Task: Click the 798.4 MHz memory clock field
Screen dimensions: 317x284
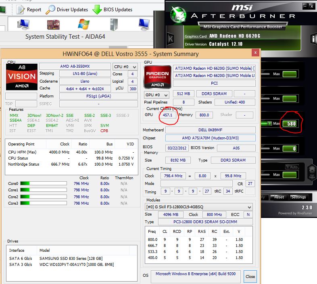Action: (173, 176)
